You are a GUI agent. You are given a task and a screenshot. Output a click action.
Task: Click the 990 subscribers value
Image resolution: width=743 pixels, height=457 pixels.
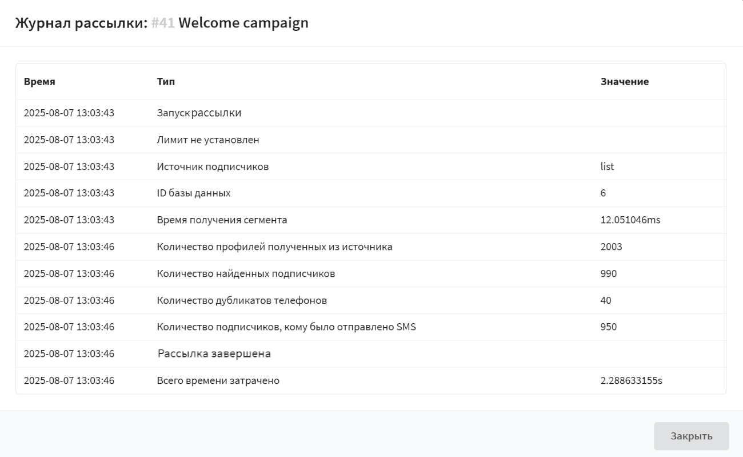[608, 274]
